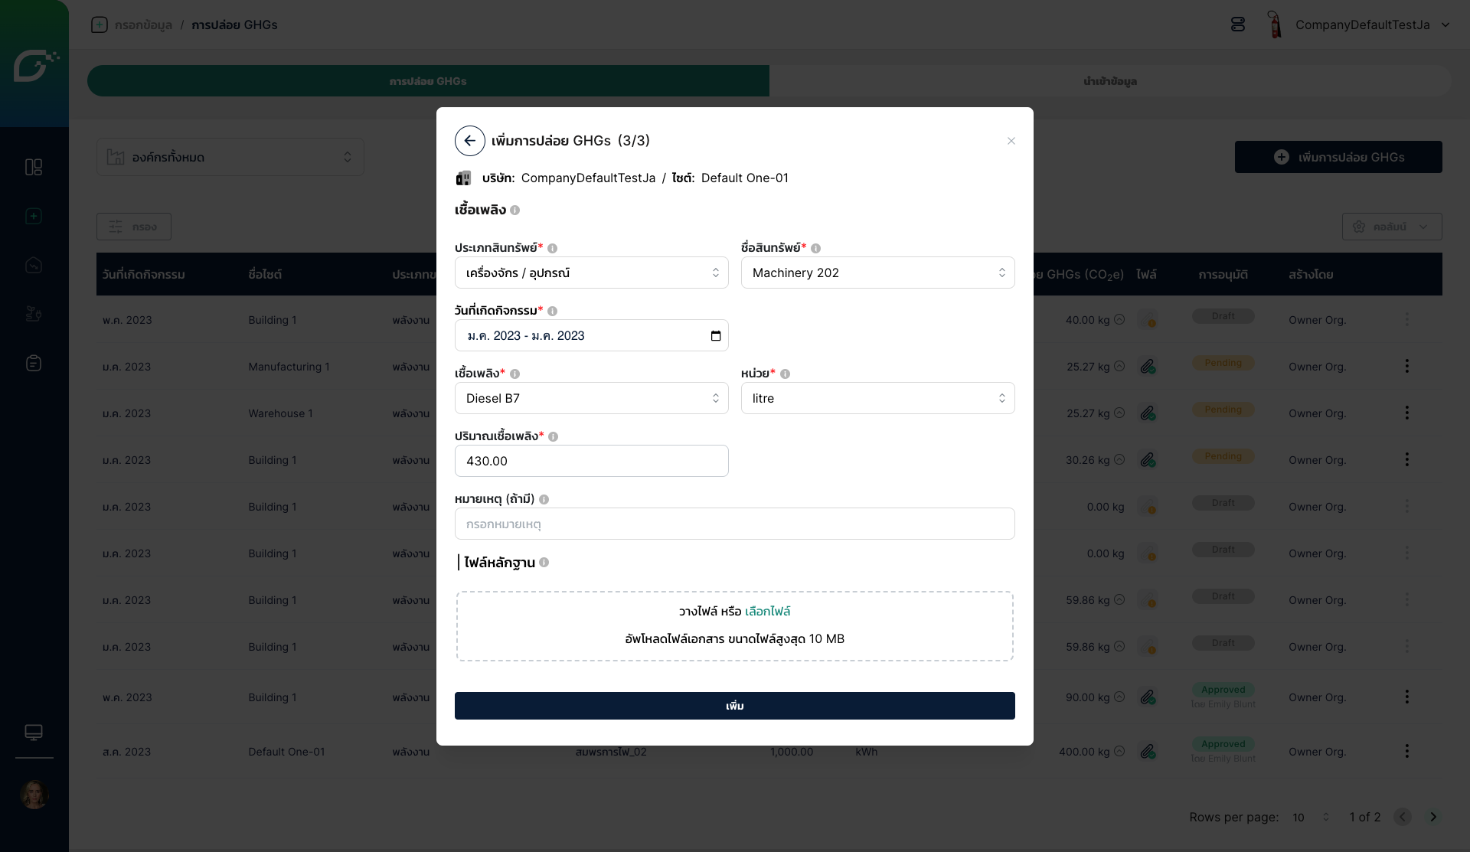Open the Diesel B7 fuel dropdown
The image size is (1470, 852).
click(x=591, y=398)
